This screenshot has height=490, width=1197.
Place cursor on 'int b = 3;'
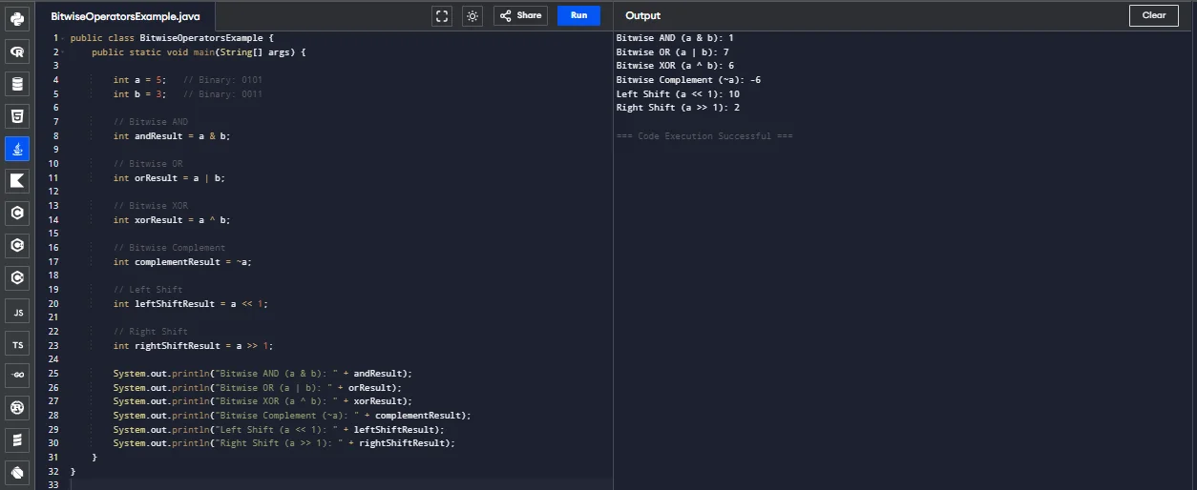(139, 93)
